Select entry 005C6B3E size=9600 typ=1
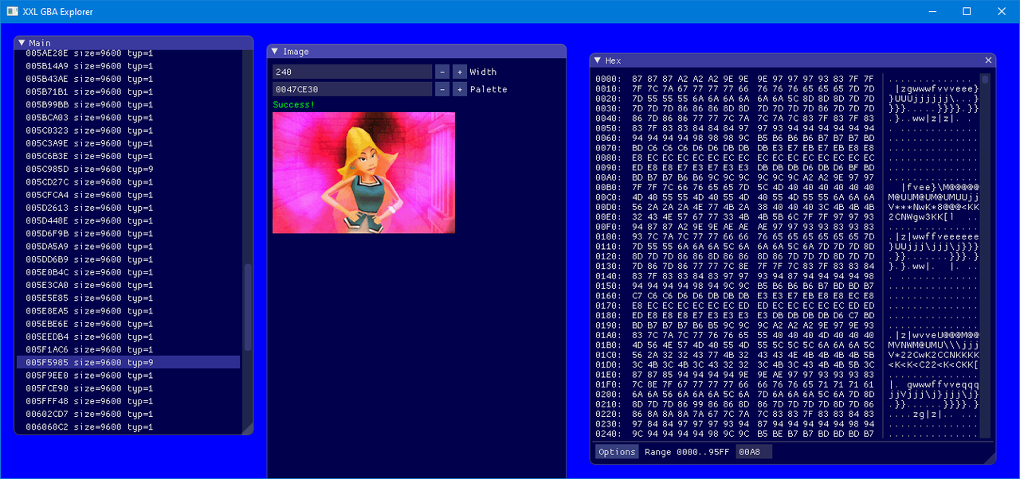 [x=128, y=156]
